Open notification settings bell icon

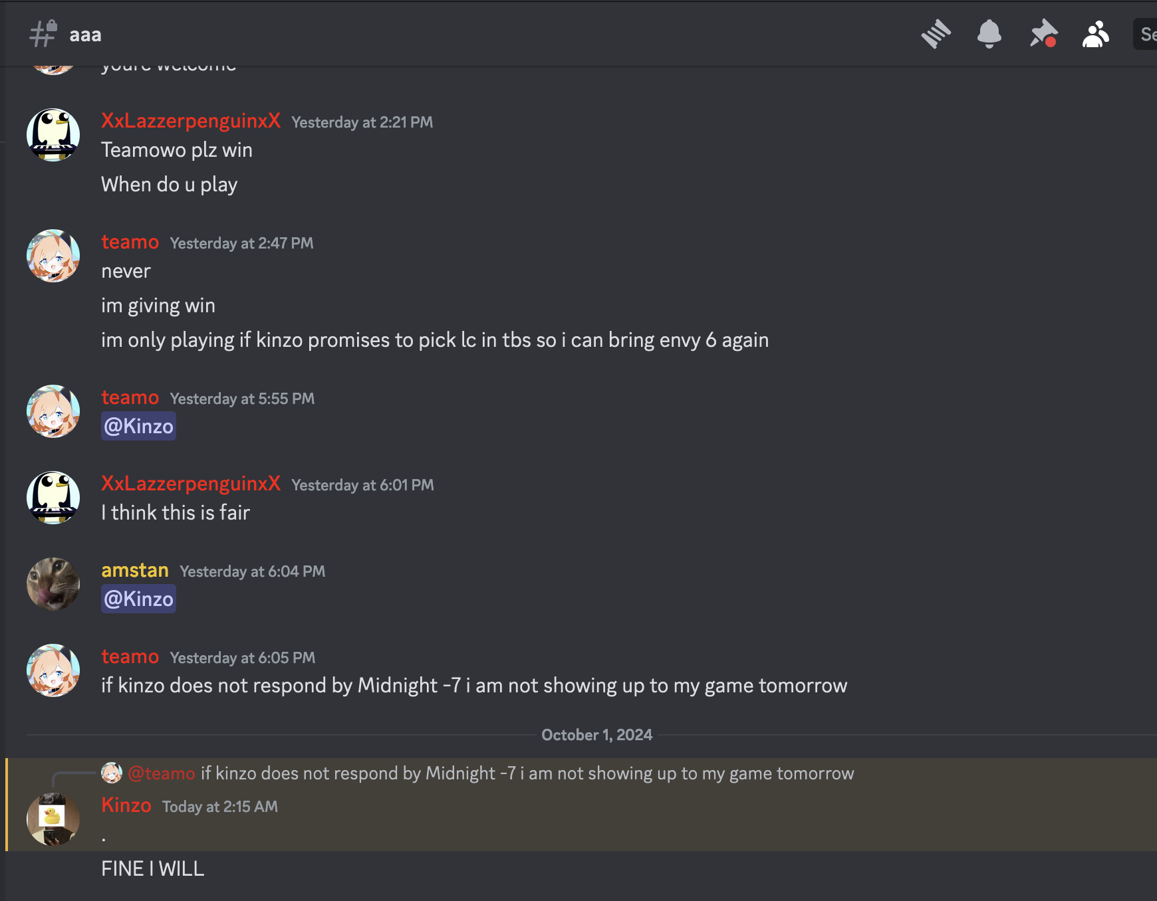989,34
